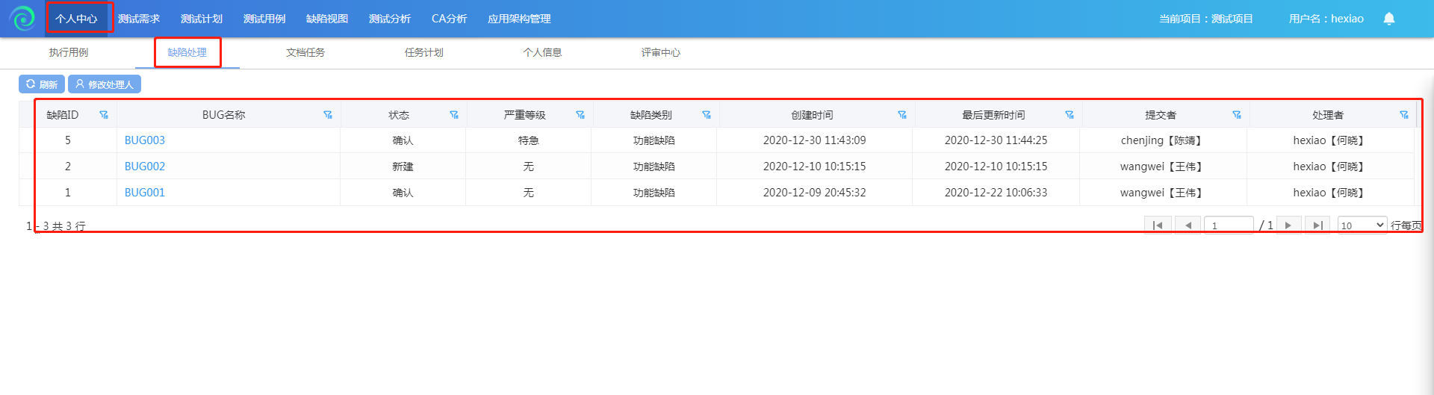Click handler hexiao cell in BUG002 row
Image resolution: width=1434 pixels, height=395 pixels.
1330,167
